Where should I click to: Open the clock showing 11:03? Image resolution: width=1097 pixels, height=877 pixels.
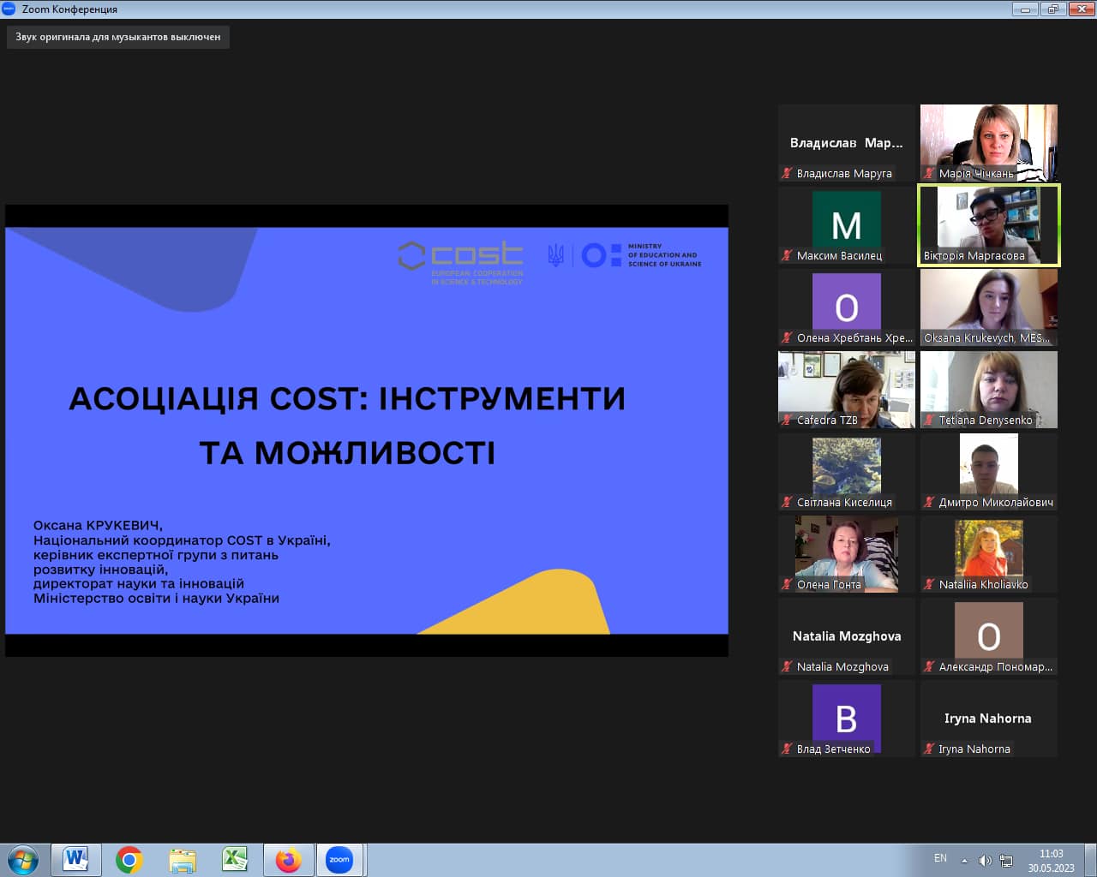coord(1051,860)
